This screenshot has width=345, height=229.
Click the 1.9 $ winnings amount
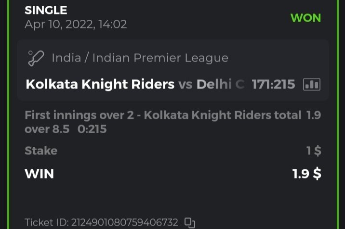tap(307, 173)
